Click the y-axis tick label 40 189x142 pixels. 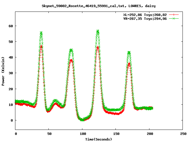[x=11, y=57]
